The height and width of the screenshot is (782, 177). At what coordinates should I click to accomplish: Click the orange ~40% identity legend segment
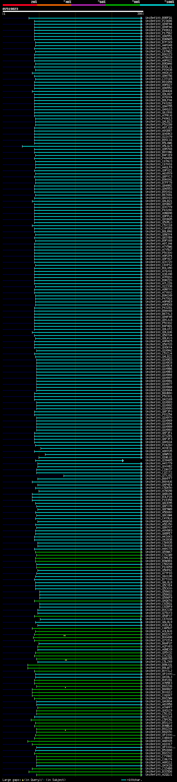pyautogui.click(x=54, y=5)
